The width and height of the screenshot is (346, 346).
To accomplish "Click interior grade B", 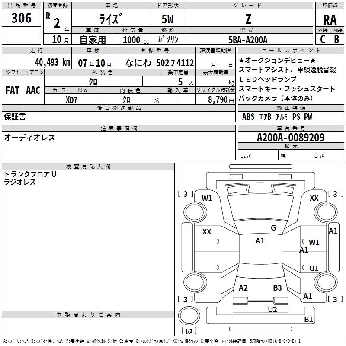I will coord(336,39).
